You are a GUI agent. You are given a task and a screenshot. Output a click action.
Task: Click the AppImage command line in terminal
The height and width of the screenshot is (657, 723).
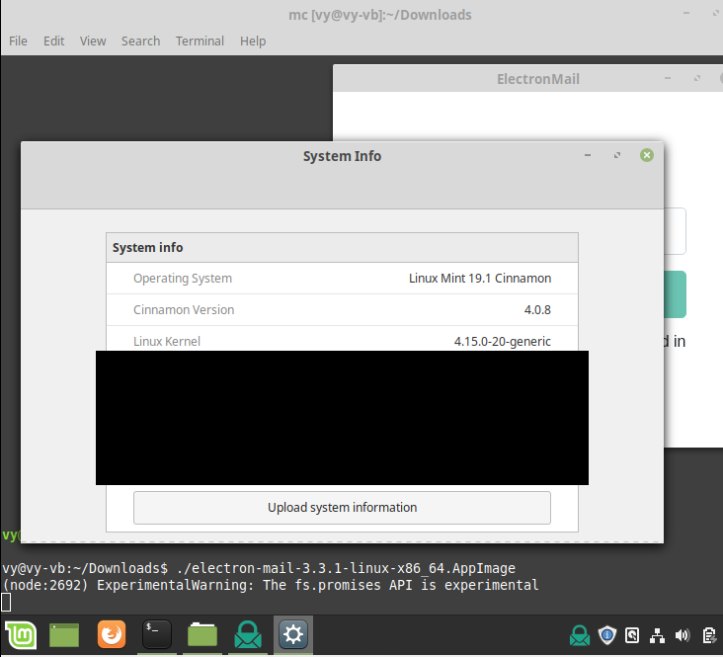[259, 568]
